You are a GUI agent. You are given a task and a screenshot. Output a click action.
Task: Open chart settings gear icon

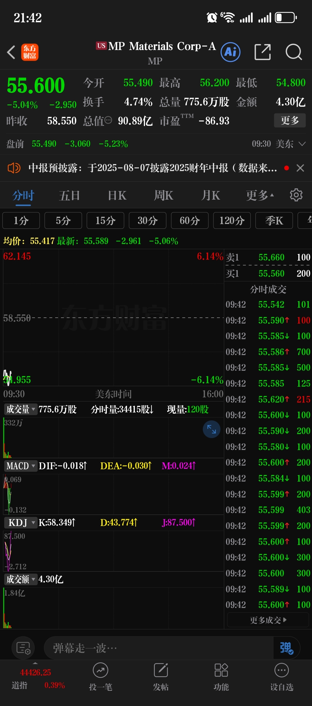[296, 195]
